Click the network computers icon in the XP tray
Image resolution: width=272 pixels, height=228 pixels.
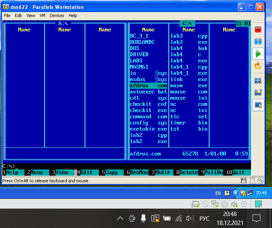[250, 193]
